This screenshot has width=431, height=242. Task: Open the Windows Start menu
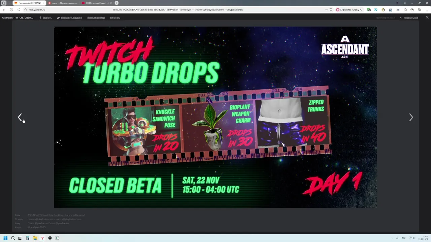click(5, 238)
